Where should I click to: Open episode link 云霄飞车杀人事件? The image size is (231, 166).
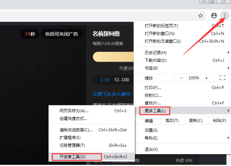point(112,94)
